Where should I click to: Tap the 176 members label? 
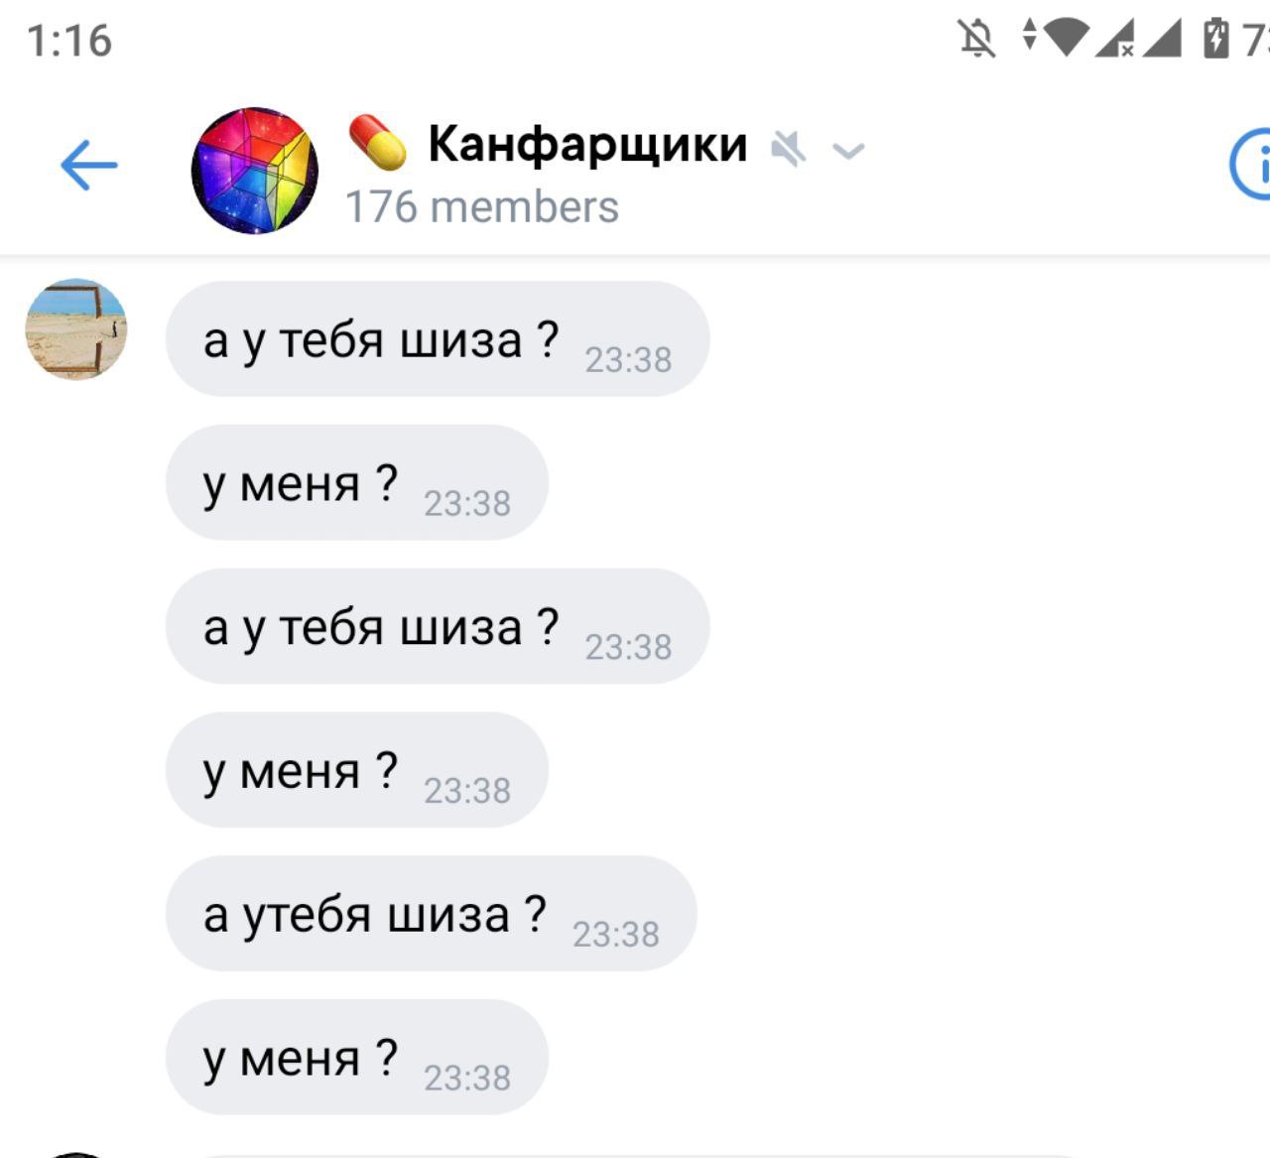click(481, 207)
